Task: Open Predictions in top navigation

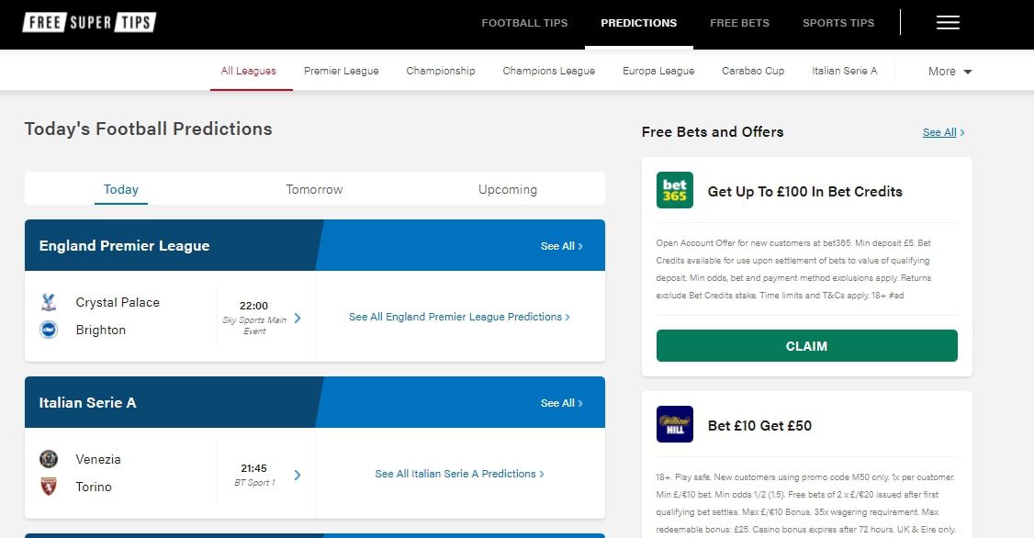Action: pos(638,22)
